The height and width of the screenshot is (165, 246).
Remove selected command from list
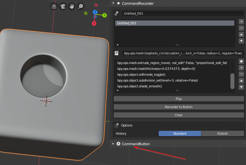click(241, 74)
